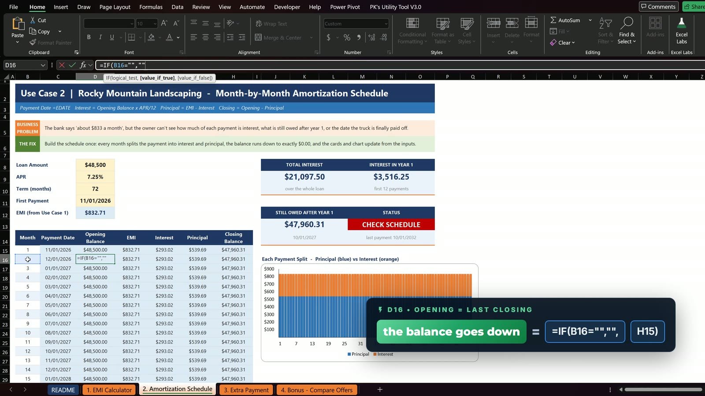Click the Percent Style icon
The image size is (705, 396).
(347, 37)
